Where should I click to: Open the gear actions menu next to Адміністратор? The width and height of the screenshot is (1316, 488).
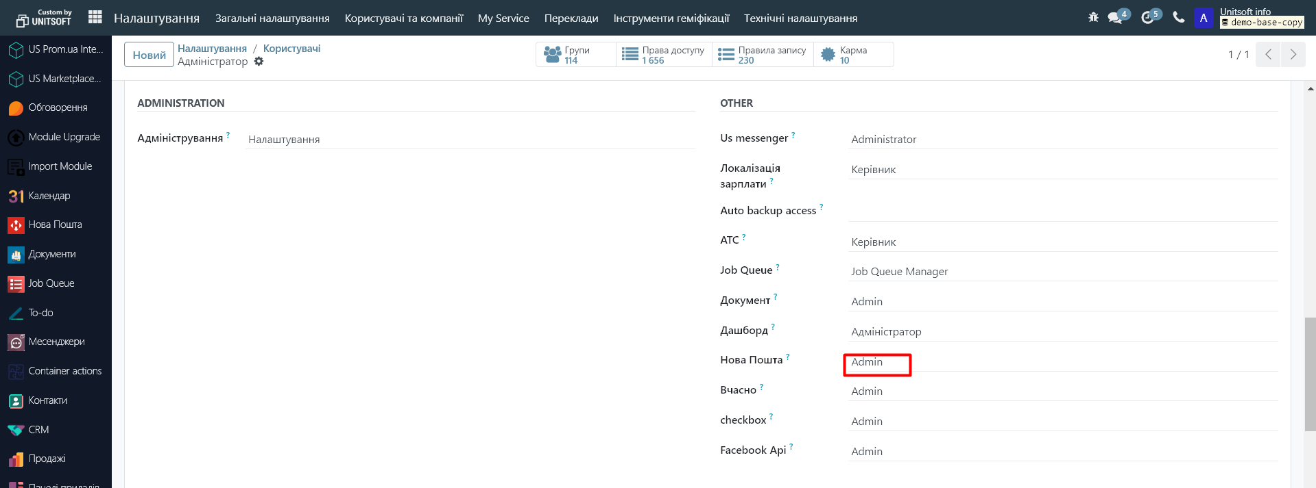pyautogui.click(x=259, y=62)
